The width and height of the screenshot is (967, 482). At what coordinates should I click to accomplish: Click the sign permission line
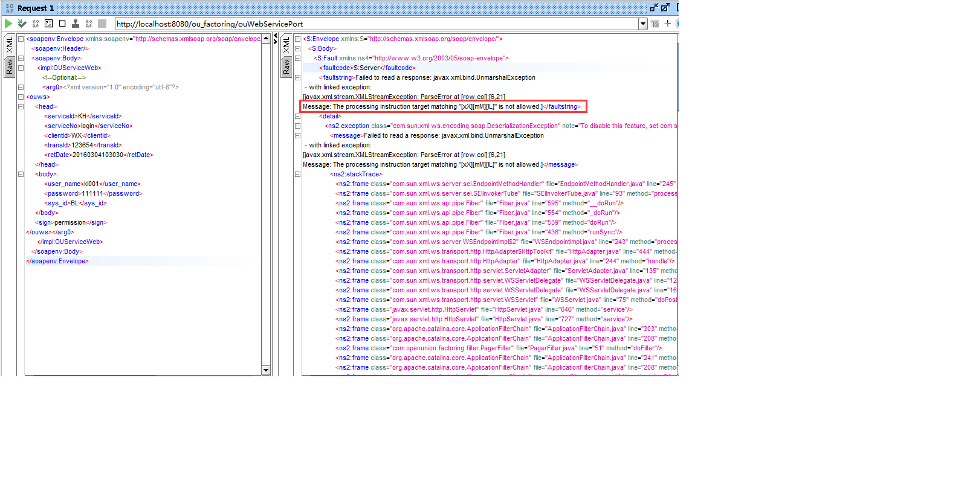71,222
